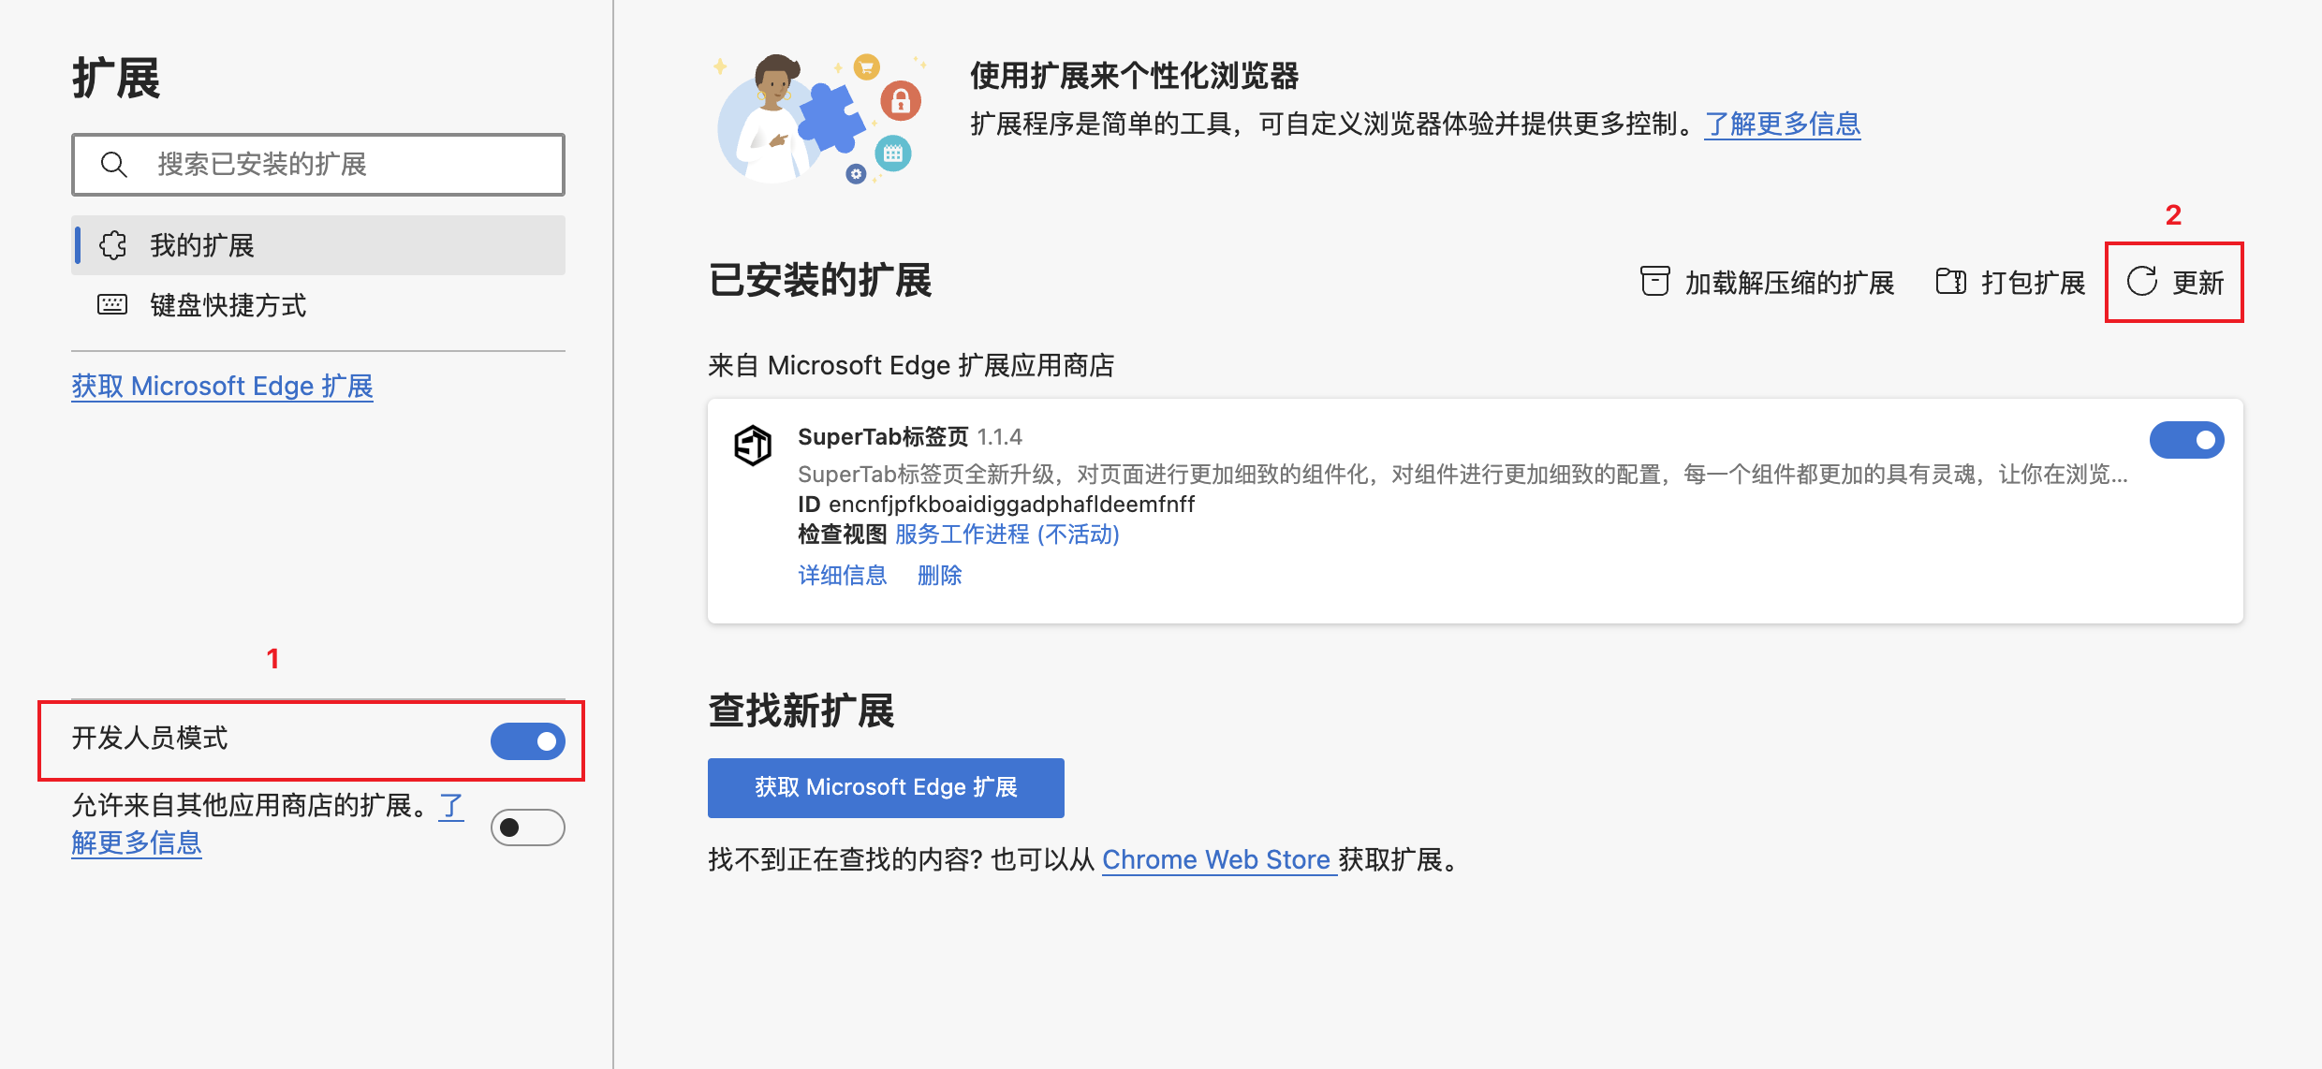Open the Chrome Web Store link
Image resolution: width=2322 pixels, height=1069 pixels.
[1217, 859]
